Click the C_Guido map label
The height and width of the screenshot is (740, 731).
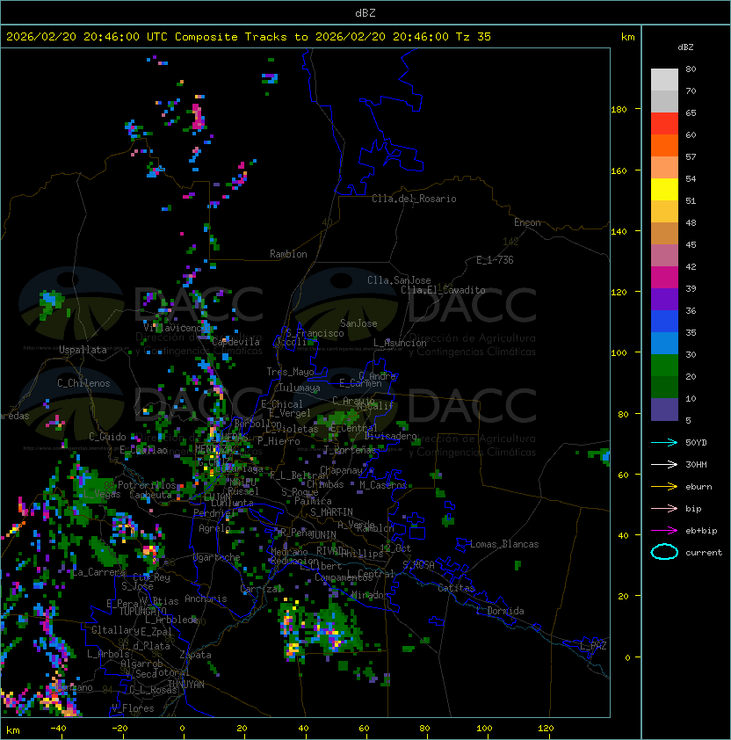tap(107, 437)
